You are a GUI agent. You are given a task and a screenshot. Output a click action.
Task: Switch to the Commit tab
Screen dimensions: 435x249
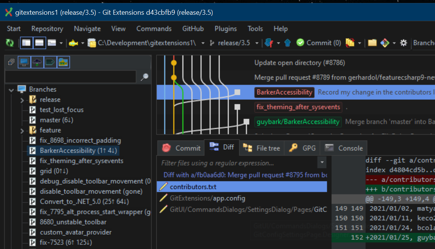[181, 148]
